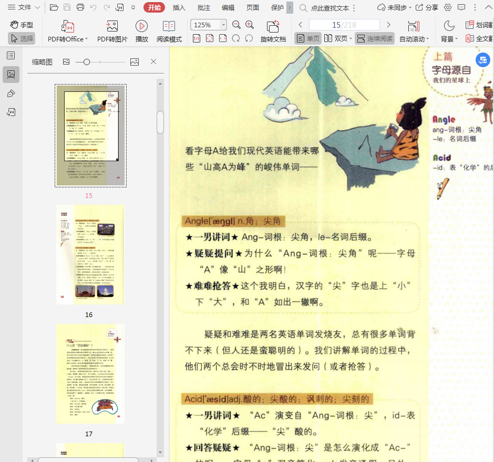Switch to the 批注 tab

click(x=203, y=7)
